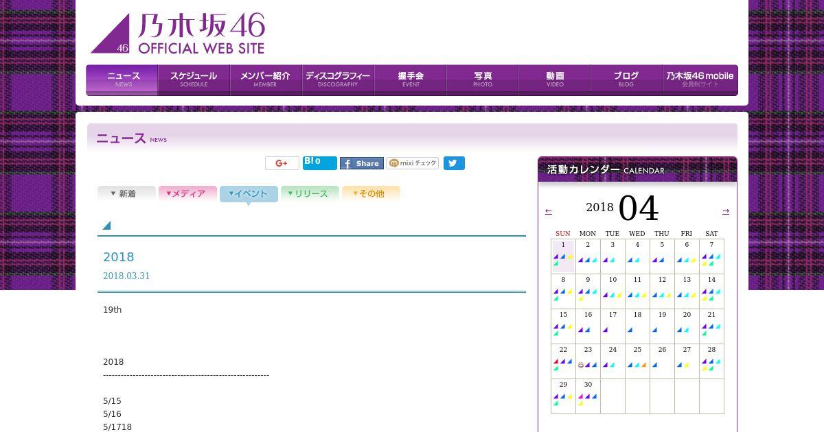
Task: Click the mixi チェック button
Action: [x=413, y=163]
